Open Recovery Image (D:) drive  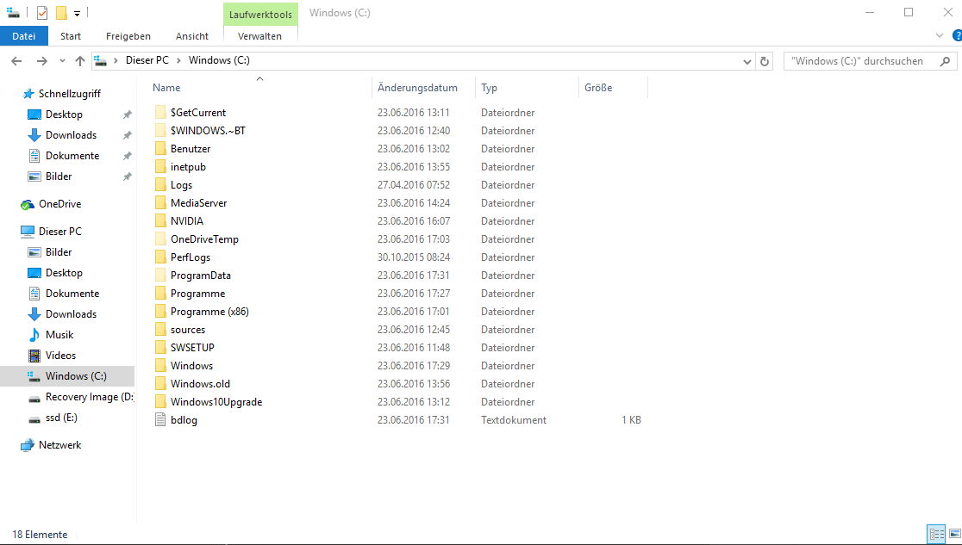click(89, 397)
